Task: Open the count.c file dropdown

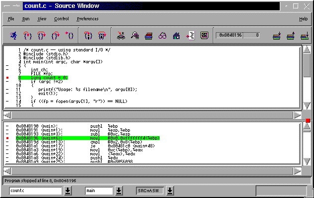Action: tap(67, 191)
